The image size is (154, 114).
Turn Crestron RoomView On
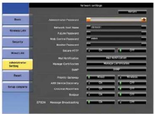click(101, 89)
